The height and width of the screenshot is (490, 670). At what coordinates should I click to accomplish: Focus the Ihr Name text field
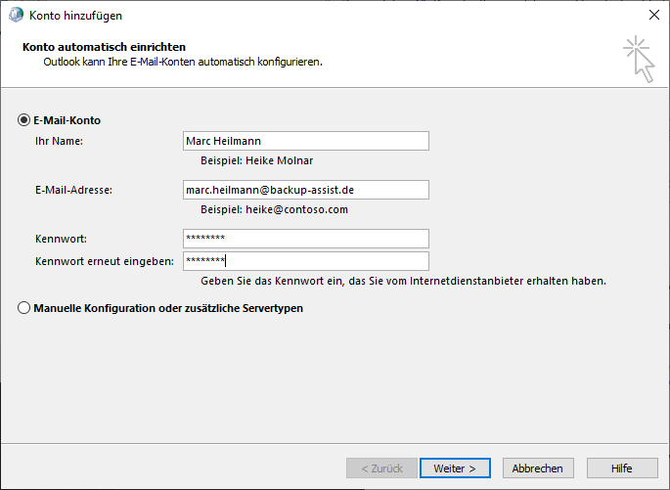[305, 141]
